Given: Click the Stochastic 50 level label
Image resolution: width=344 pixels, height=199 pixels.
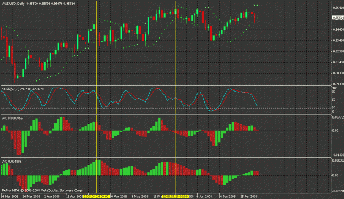Looking at the screenshot, I should (x=334, y=100).
